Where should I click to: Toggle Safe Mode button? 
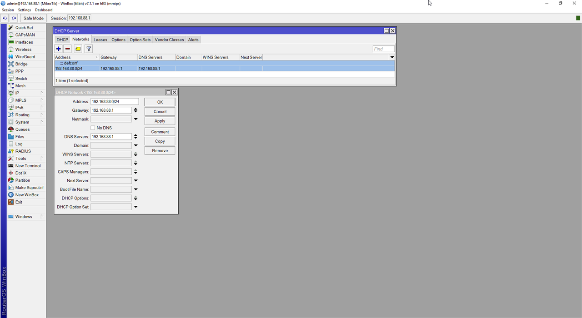[x=34, y=18]
